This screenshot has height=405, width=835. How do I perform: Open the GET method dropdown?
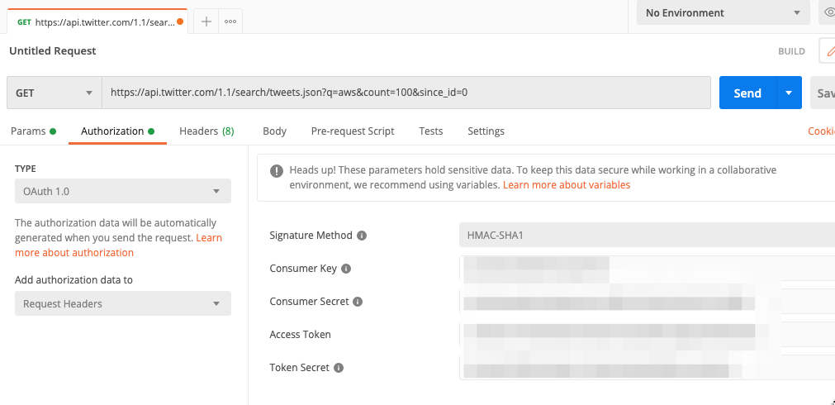coord(55,93)
